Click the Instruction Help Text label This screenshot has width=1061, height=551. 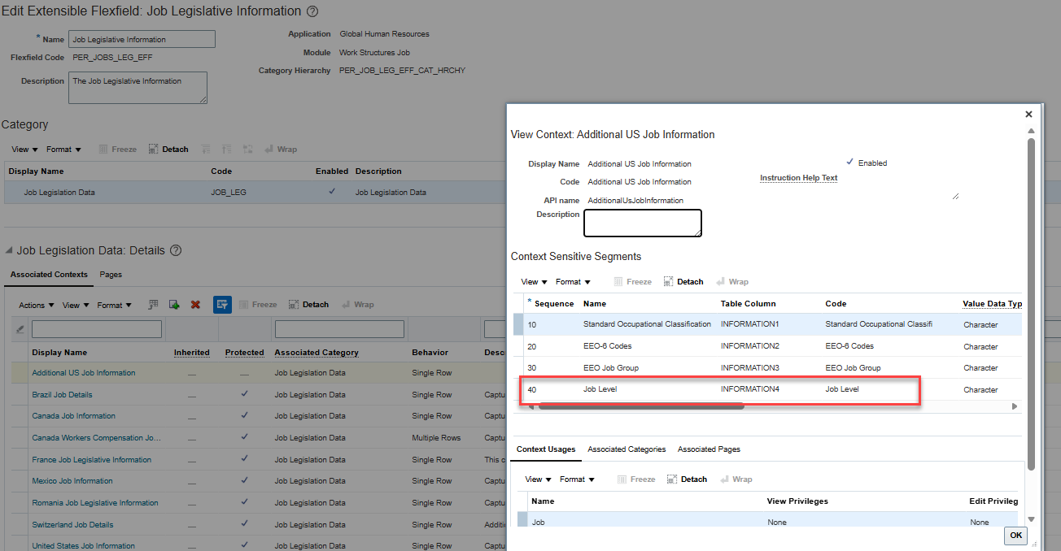coord(798,178)
